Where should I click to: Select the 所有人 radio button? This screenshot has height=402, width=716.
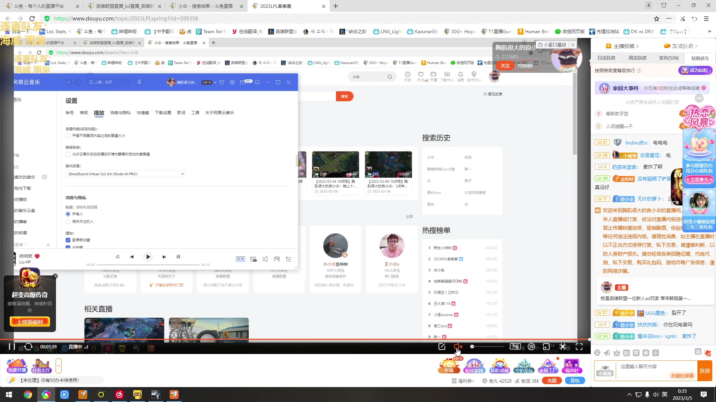click(68, 214)
